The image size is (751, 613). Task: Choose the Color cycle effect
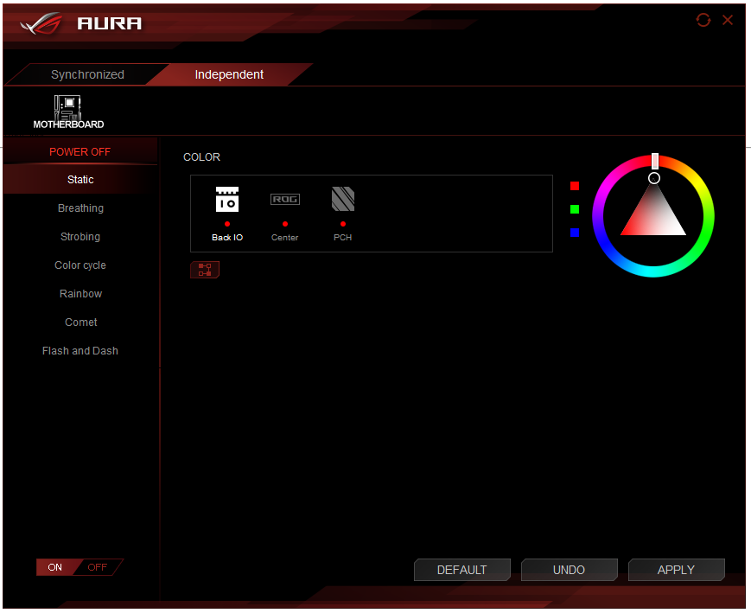[80, 265]
